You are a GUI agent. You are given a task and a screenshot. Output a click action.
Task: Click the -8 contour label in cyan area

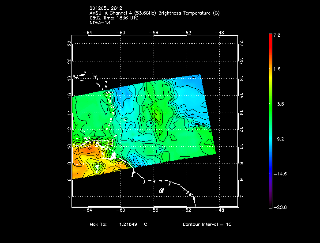point(132,140)
